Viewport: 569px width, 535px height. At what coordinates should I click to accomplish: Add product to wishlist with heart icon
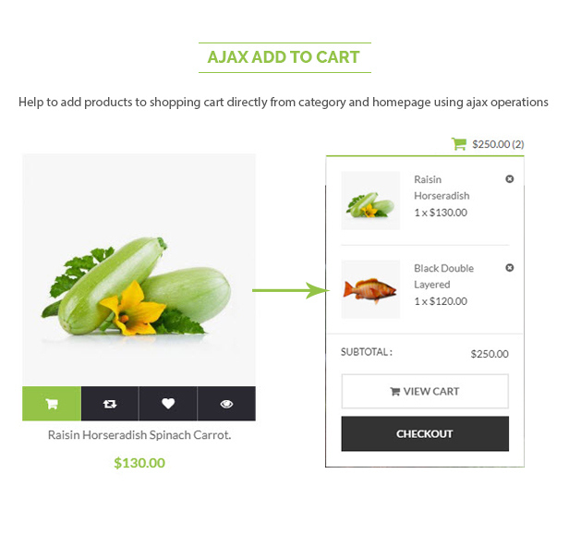point(168,404)
